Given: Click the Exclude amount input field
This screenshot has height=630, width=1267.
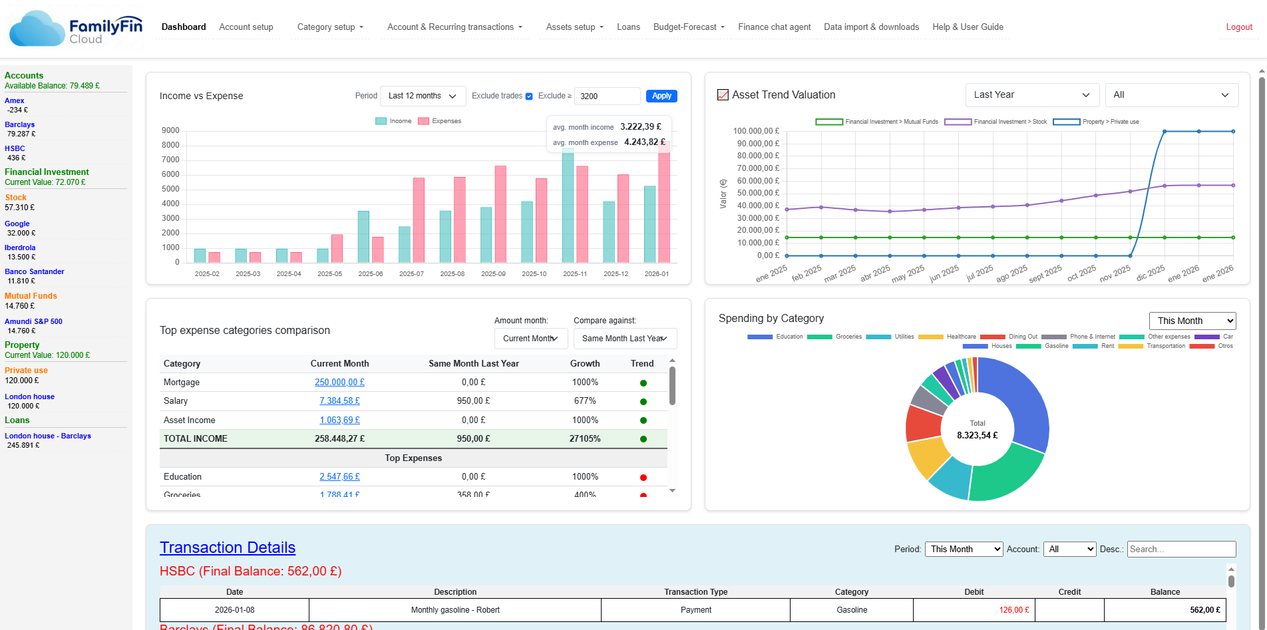Looking at the screenshot, I should (607, 96).
